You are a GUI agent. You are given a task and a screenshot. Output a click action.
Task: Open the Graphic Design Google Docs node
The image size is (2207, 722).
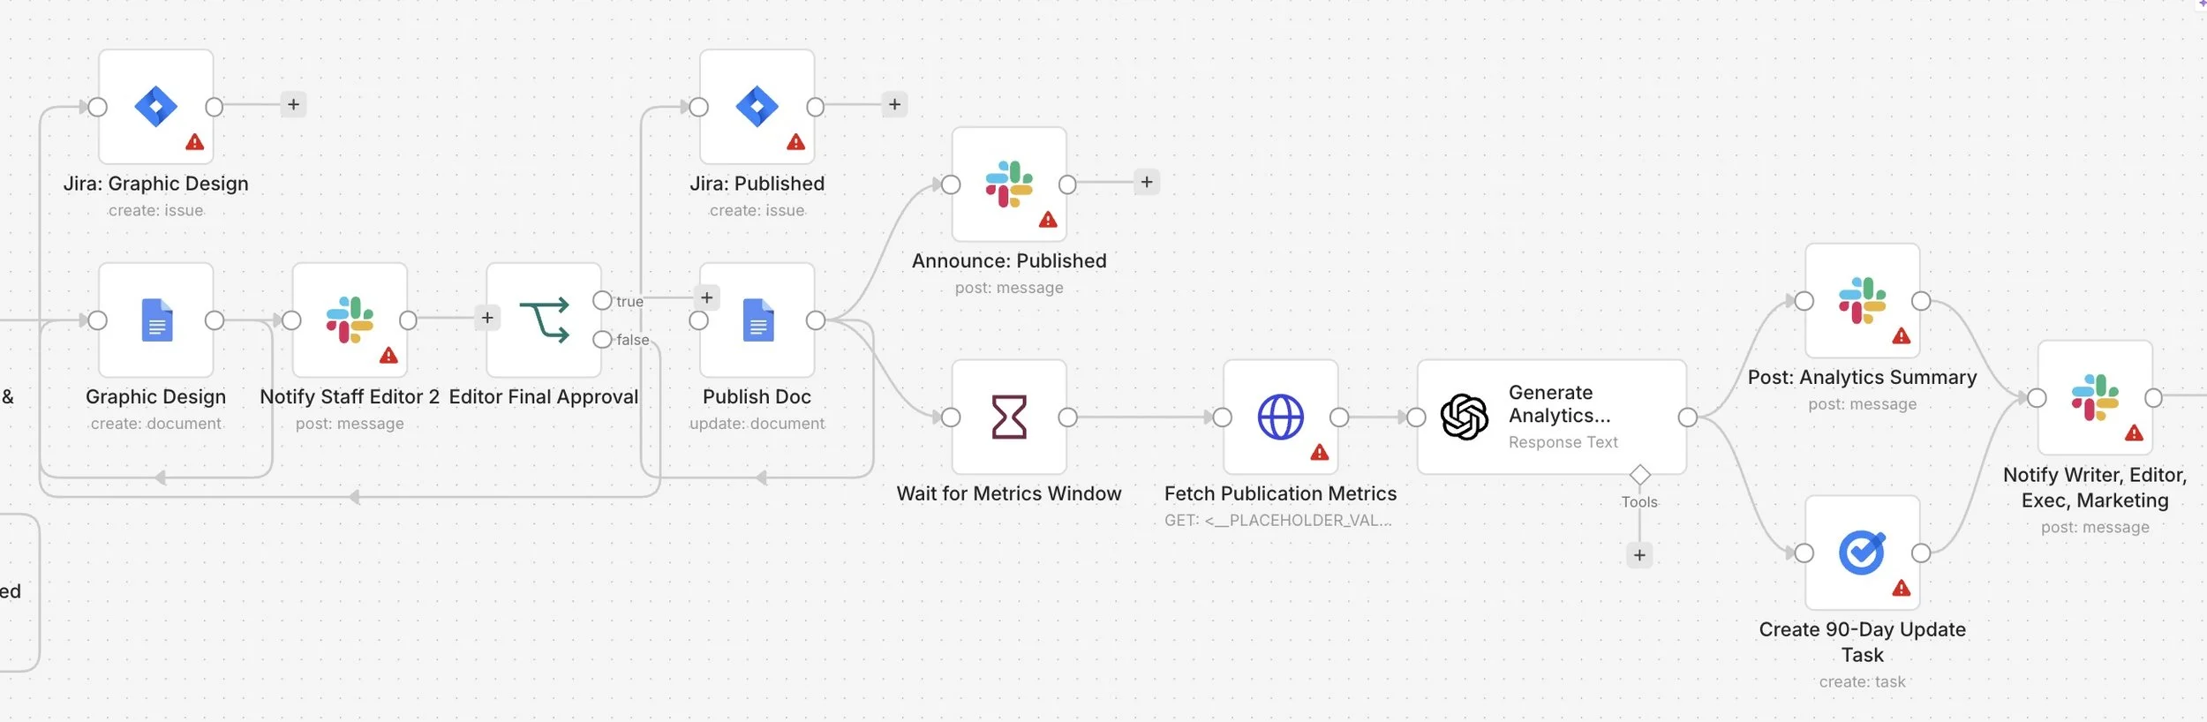click(156, 320)
